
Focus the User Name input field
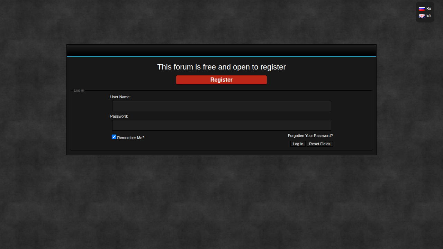(x=221, y=106)
